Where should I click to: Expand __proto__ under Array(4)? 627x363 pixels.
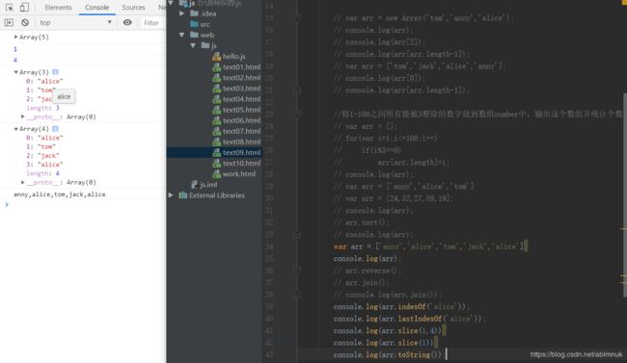click(x=23, y=182)
